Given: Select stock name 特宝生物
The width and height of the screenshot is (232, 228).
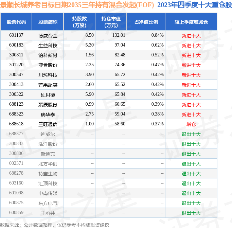Looking at the screenshot, I should [x=48, y=174].
